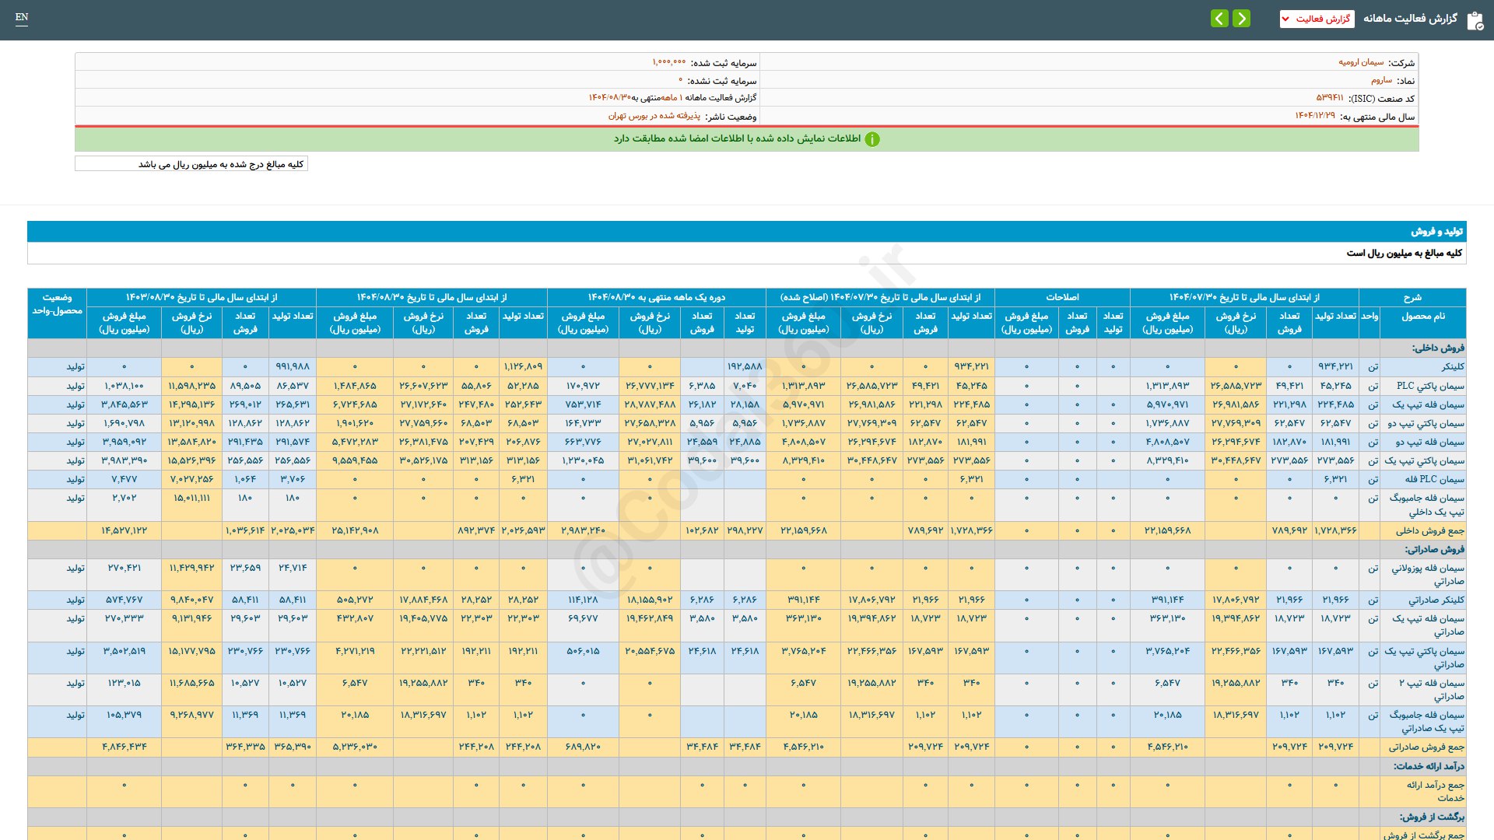Click the گزارش فعالیت ماهانه page title

coord(1410,19)
